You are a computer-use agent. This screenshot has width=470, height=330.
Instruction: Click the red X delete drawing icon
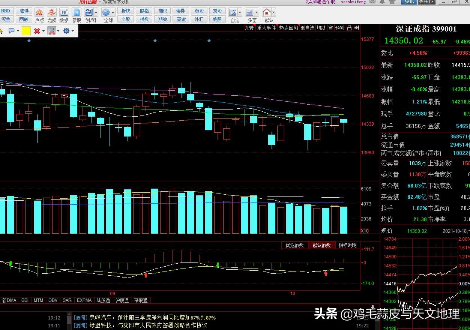coord(37,31)
